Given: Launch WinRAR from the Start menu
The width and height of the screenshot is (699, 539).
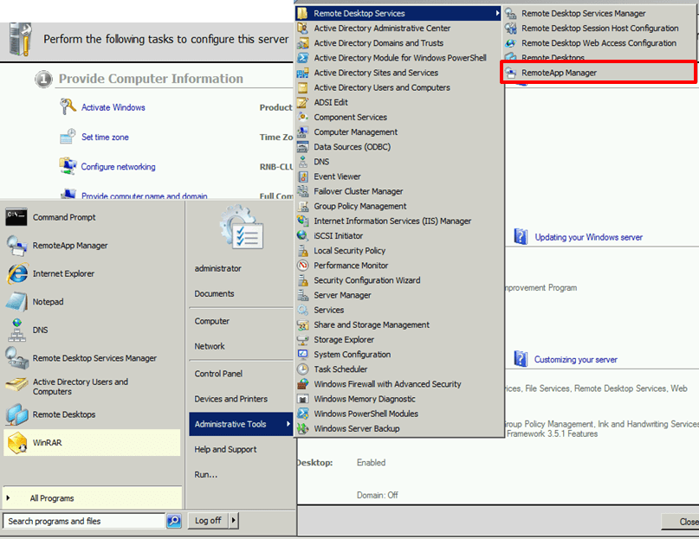Looking at the screenshot, I should (47, 443).
